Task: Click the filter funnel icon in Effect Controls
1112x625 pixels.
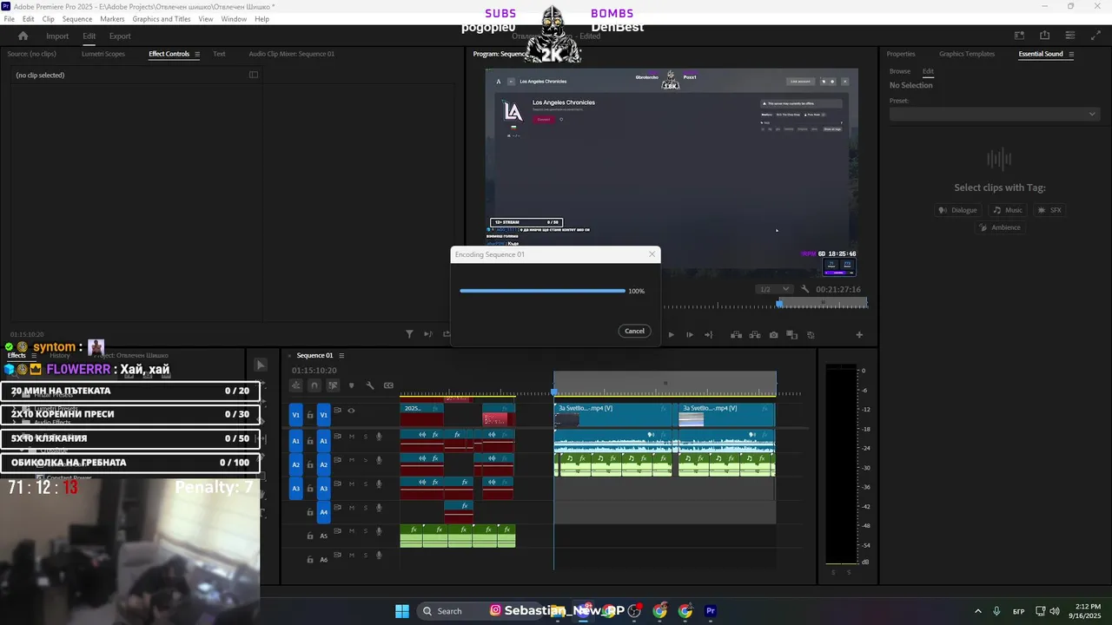Action: [409, 334]
